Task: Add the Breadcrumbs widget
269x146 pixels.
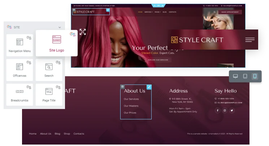Action: [x=19, y=95]
